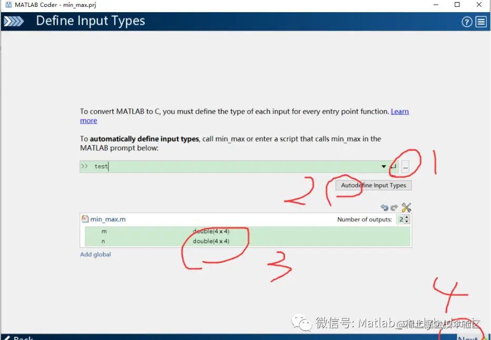Screen dimensions: 491x340
Task: Click the min_max.m file name
Action: 108,219
